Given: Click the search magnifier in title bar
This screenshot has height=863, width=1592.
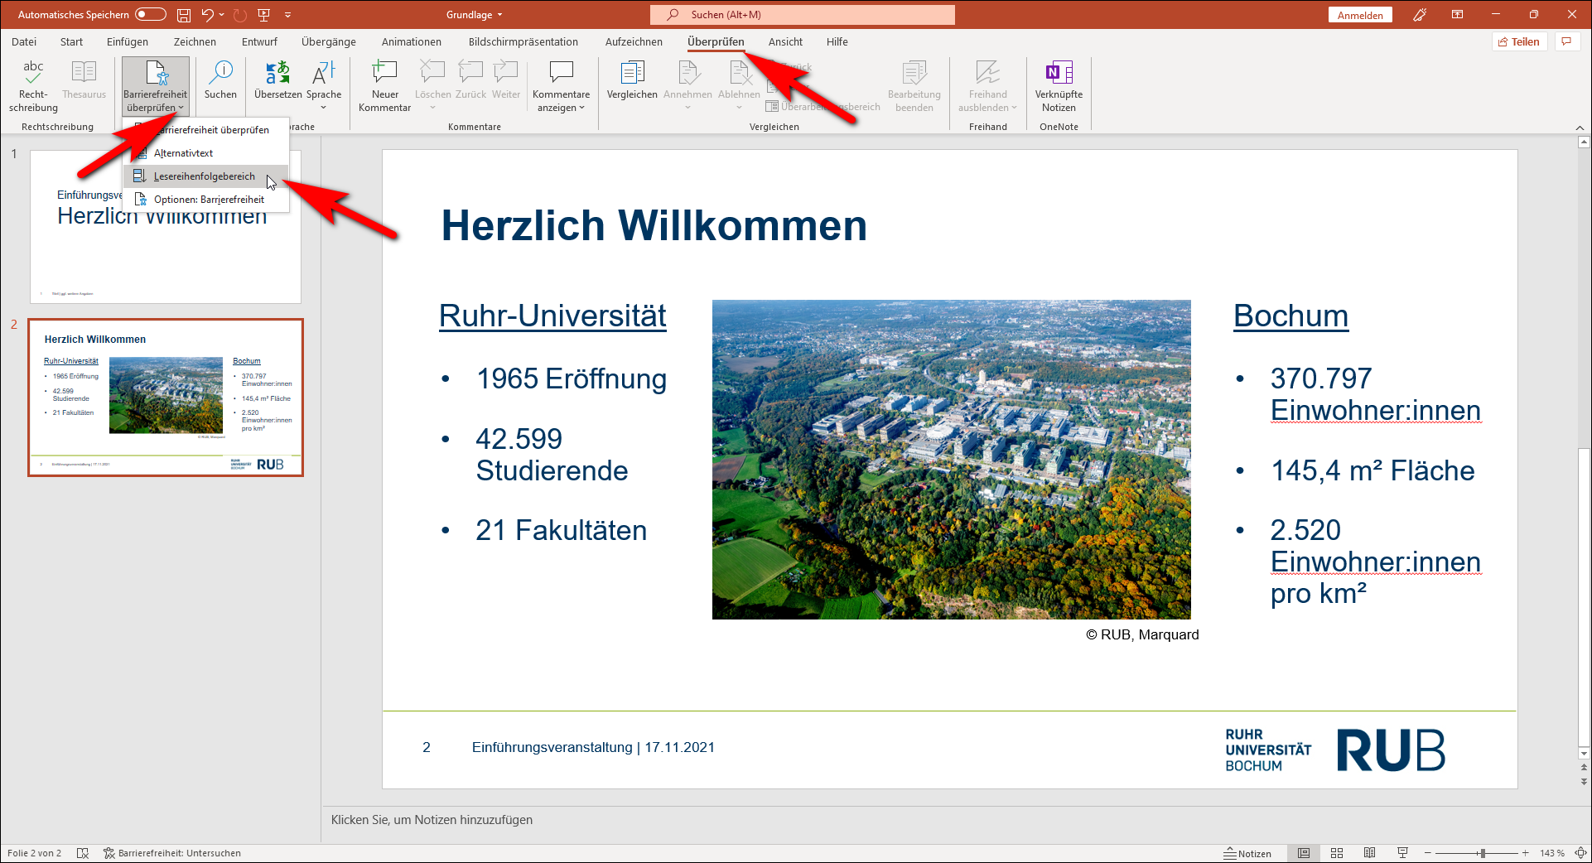Looking at the screenshot, I should [x=673, y=15].
